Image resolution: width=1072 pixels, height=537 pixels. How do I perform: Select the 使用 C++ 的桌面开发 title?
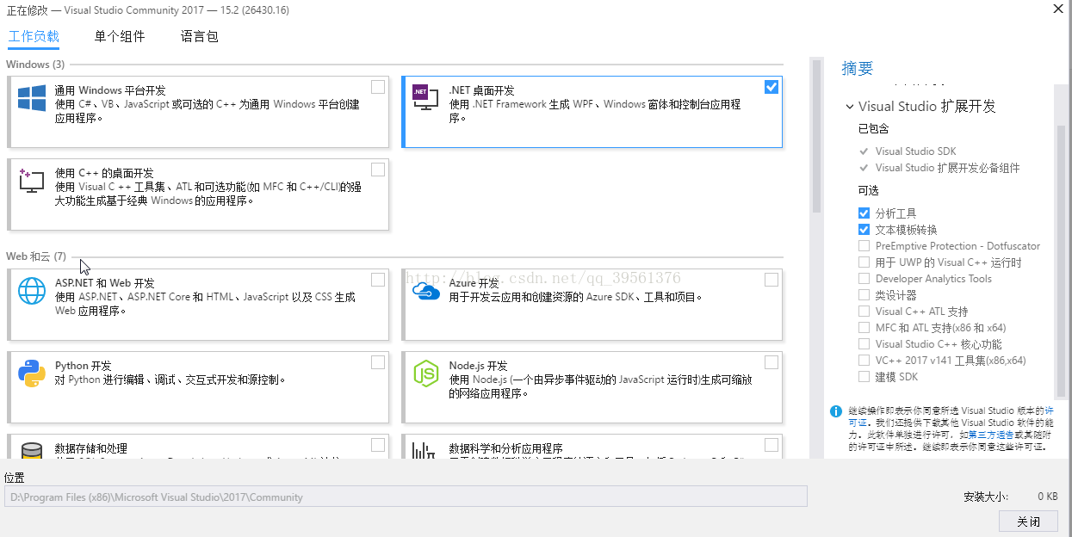pyautogui.click(x=104, y=173)
